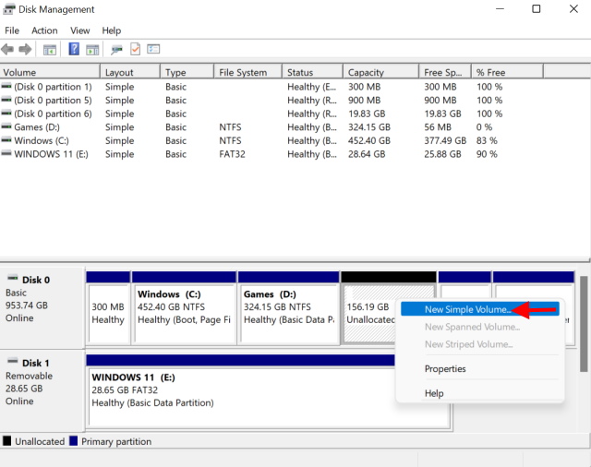591x467 pixels.
Task: Minimize the Disk Management window
Action: 500,9
